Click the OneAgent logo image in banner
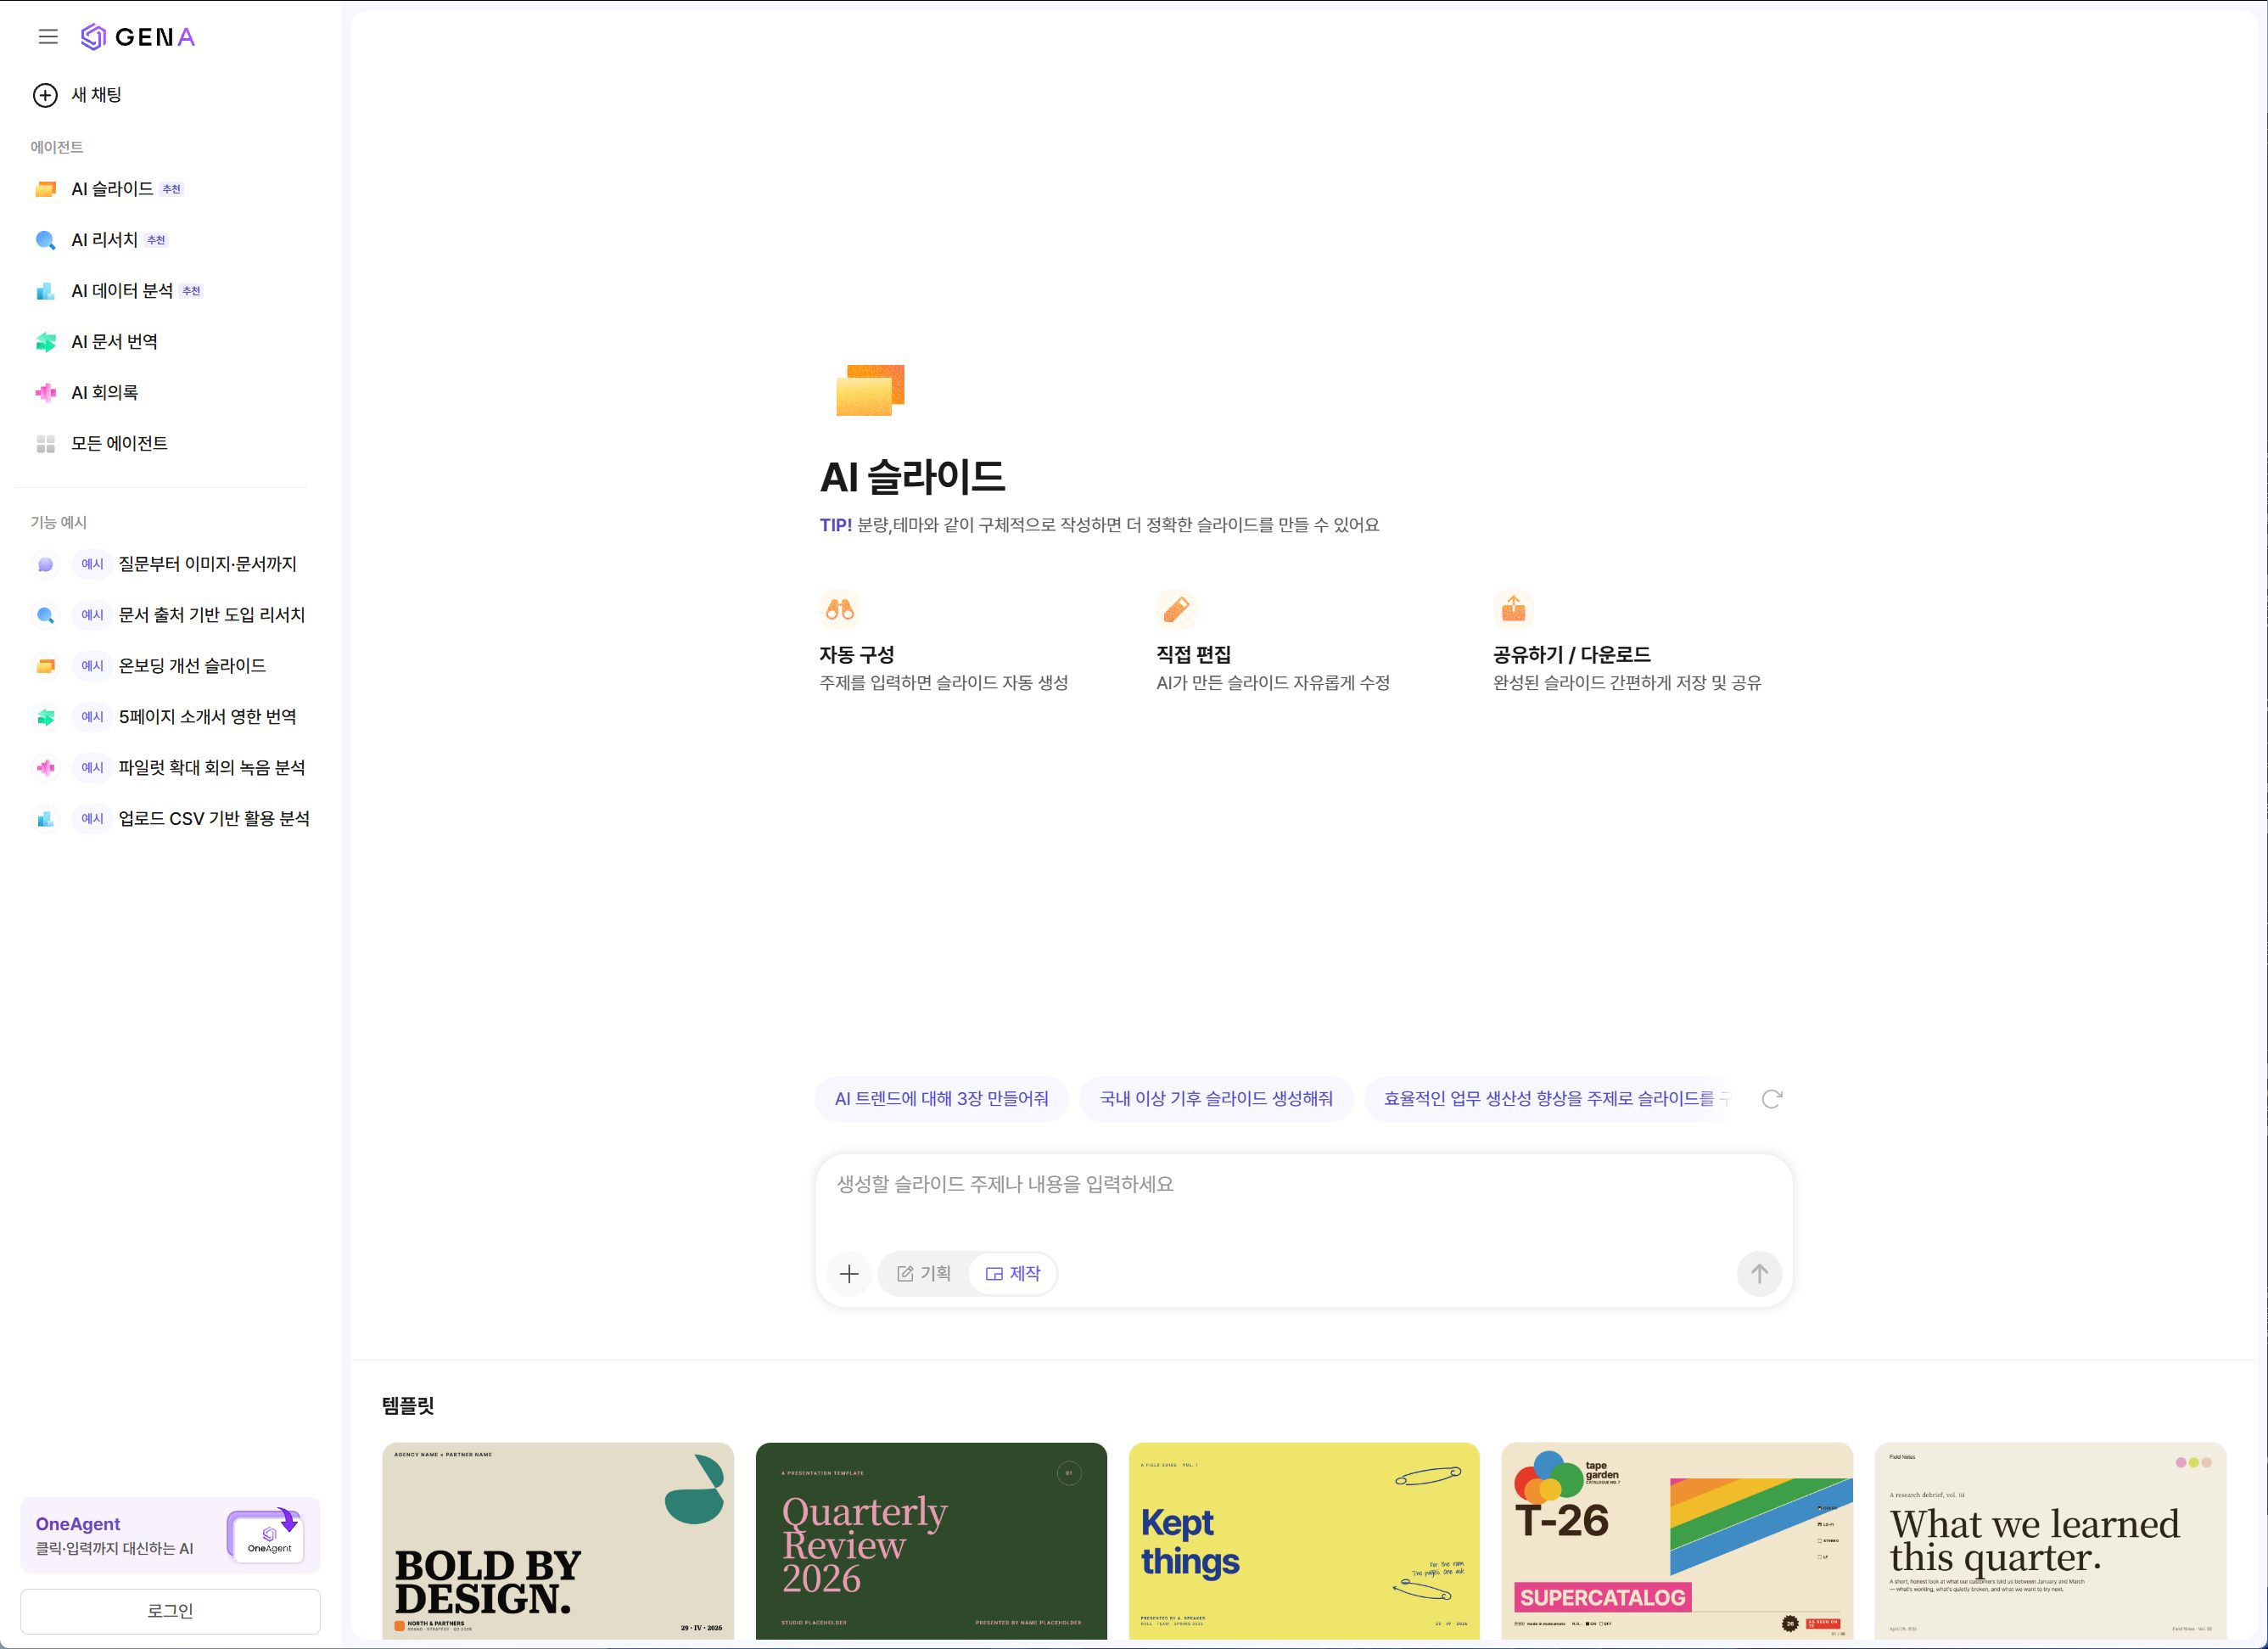 pos(267,1536)
